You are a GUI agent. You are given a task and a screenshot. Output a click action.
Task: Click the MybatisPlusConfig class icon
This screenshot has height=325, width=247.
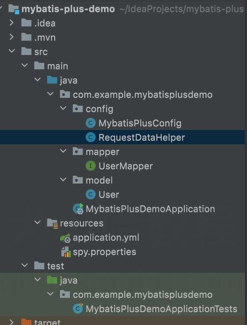[x=91, y=123]
